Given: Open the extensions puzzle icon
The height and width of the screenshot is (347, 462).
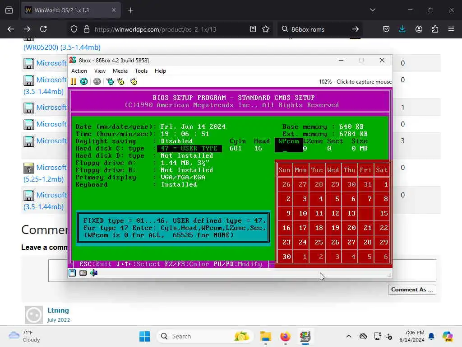Looking at the screenshot, I should point(435,29).
